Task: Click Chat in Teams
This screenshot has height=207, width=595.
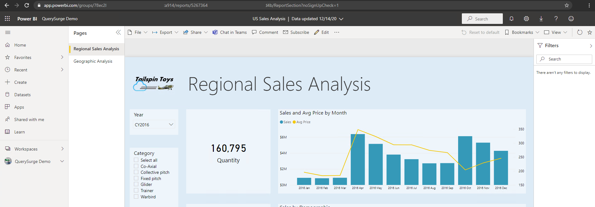Action: [230, 32]
